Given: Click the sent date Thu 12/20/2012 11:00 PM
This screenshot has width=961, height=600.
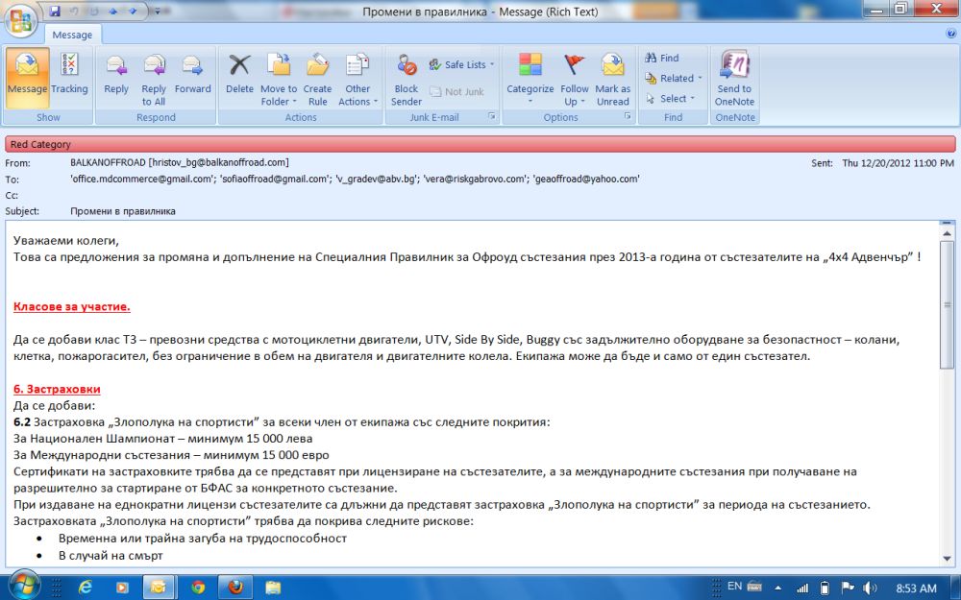Looking at the screenshot, I should tap(898, 163).
